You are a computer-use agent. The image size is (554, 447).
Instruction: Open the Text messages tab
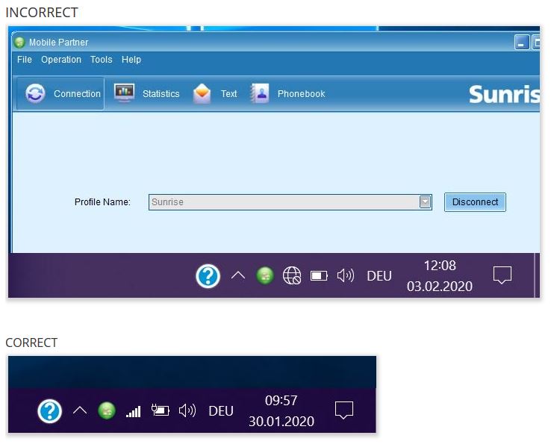215,93
